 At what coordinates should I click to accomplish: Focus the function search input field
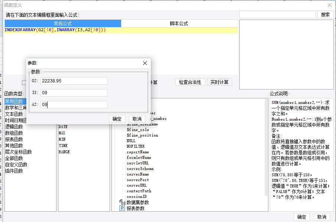(278, 14)
